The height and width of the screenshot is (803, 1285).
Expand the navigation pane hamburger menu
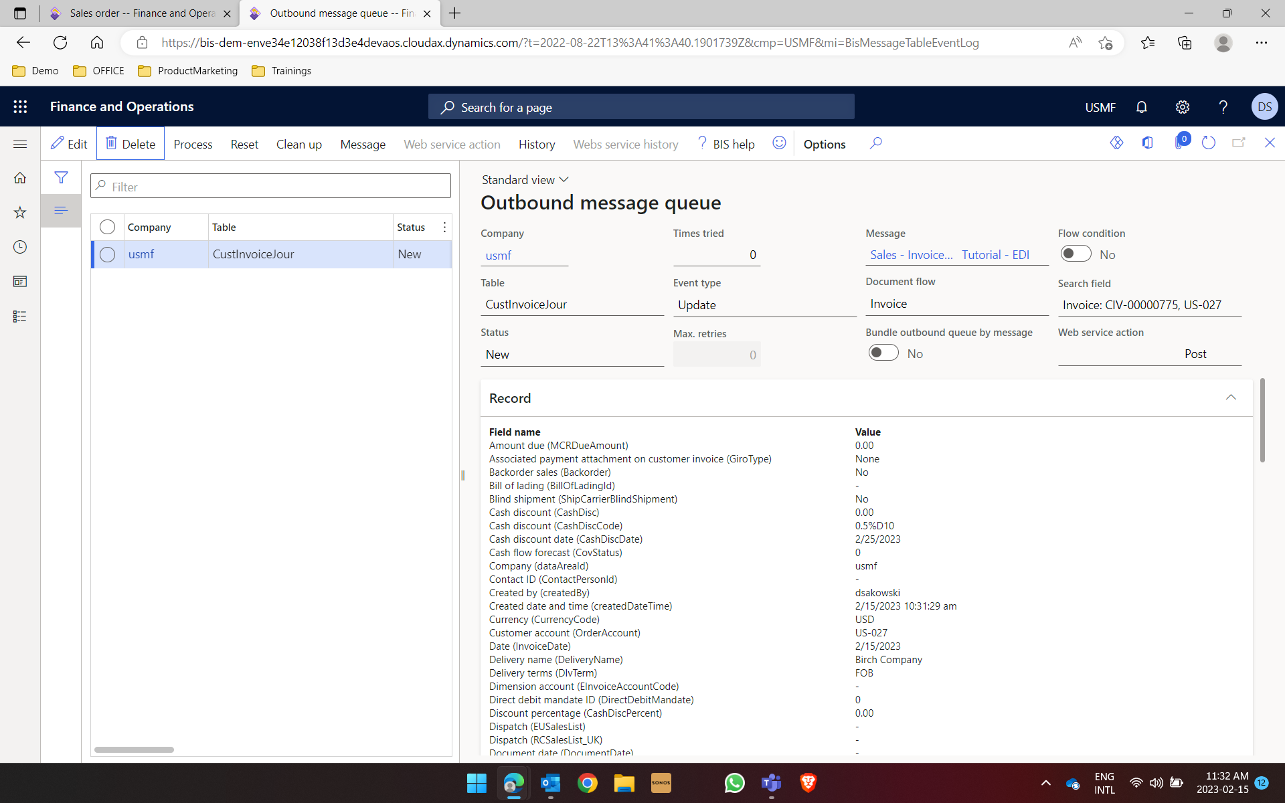coord(20,144)
